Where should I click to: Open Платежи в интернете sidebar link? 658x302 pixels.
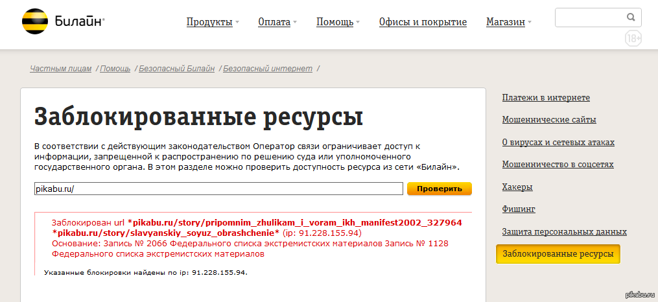546,97
